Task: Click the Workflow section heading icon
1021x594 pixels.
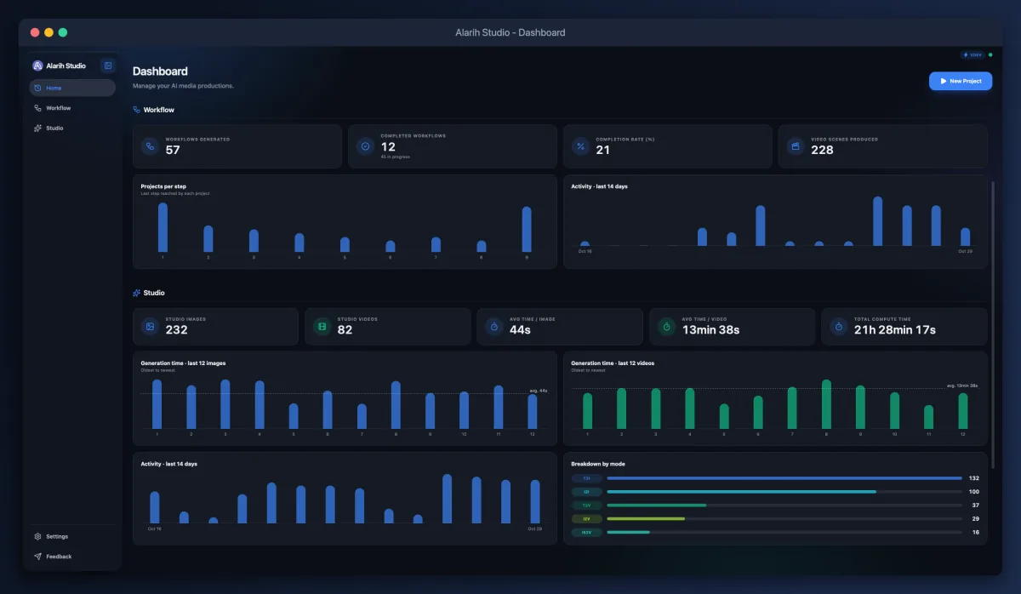Action: tap(136, 110)
